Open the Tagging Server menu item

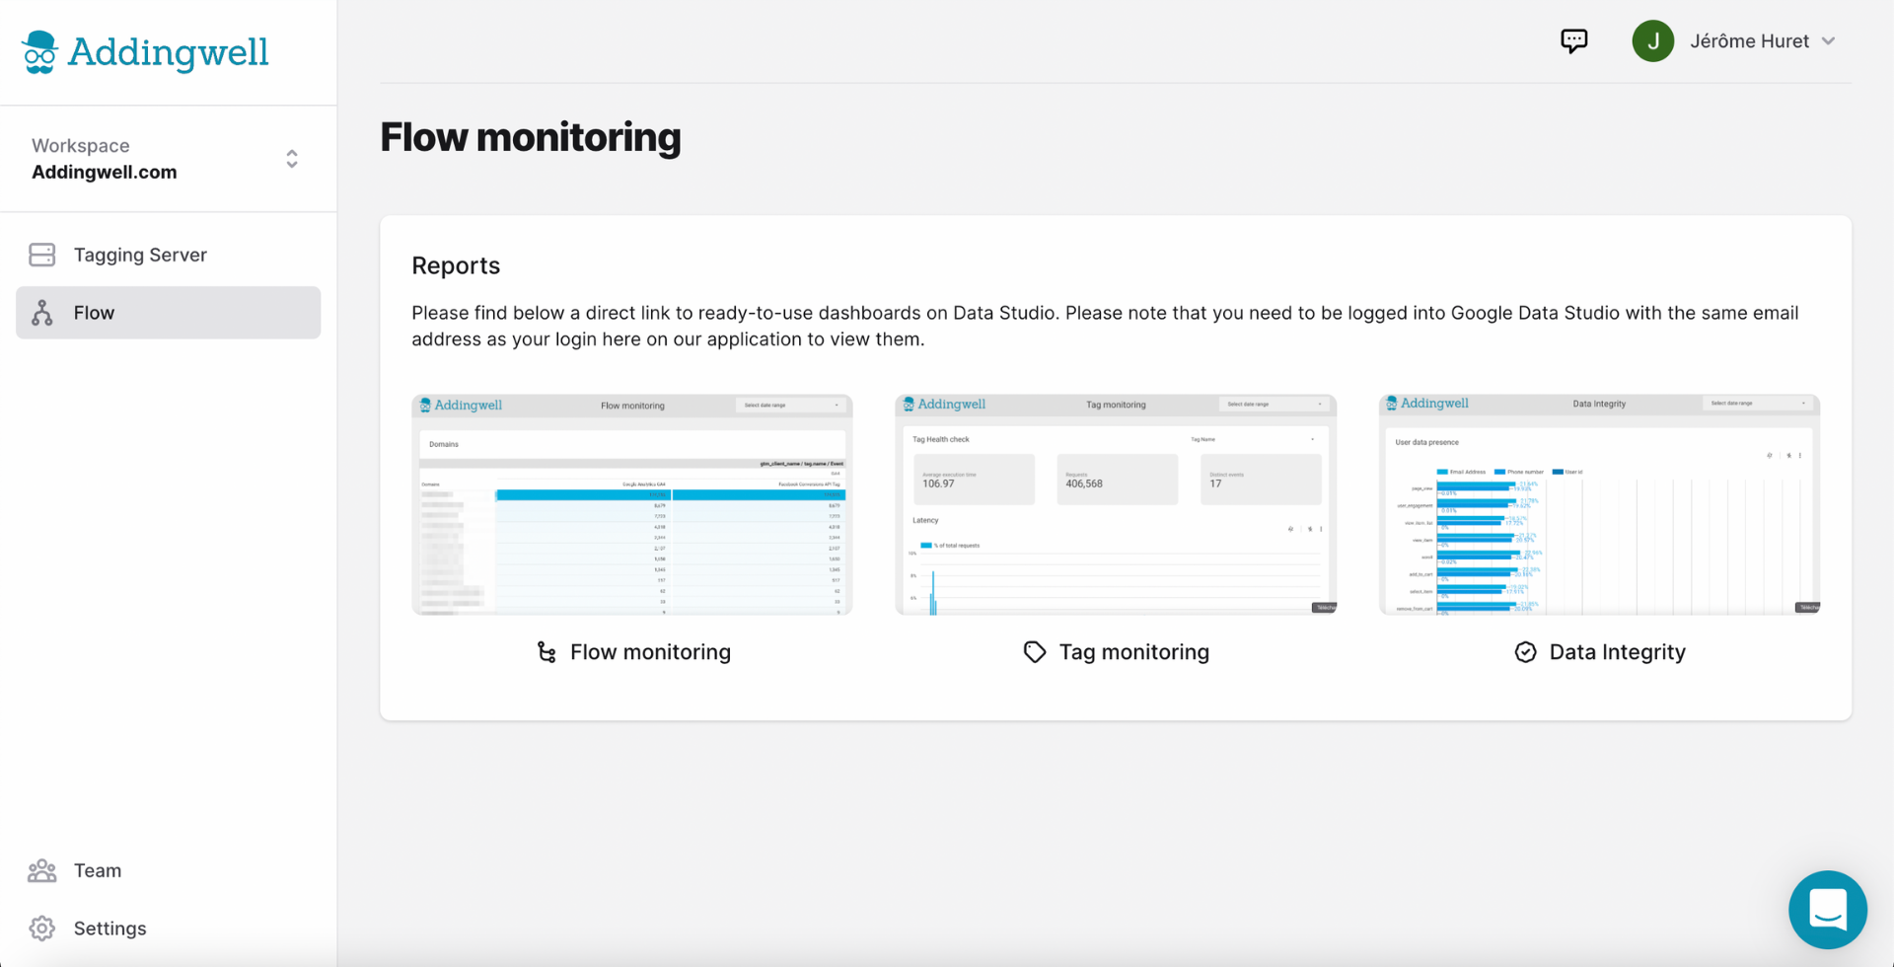point(168,255)
